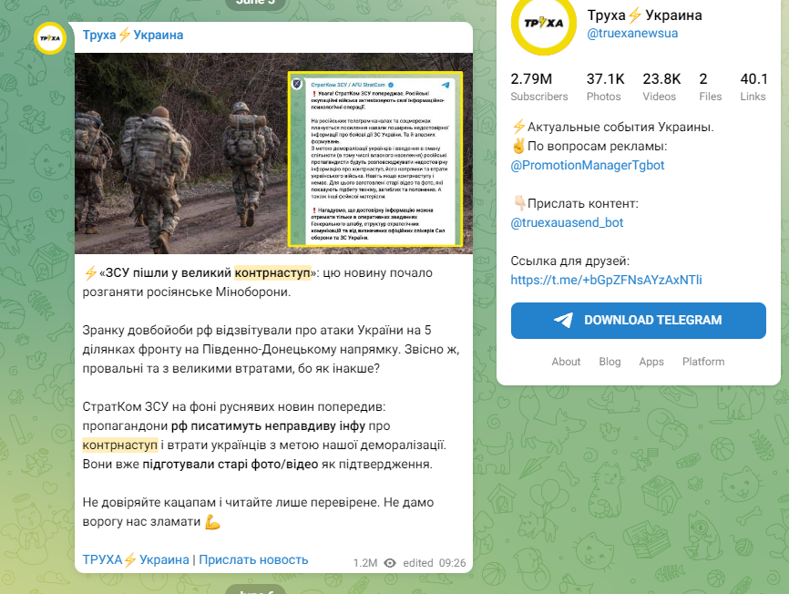Screen dimensions: 789x594
Task: Click the Telegram plane icon in embedded screenshot
Action: 446,85
